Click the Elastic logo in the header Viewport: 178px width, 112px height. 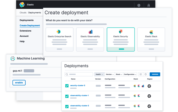(22, 5)
